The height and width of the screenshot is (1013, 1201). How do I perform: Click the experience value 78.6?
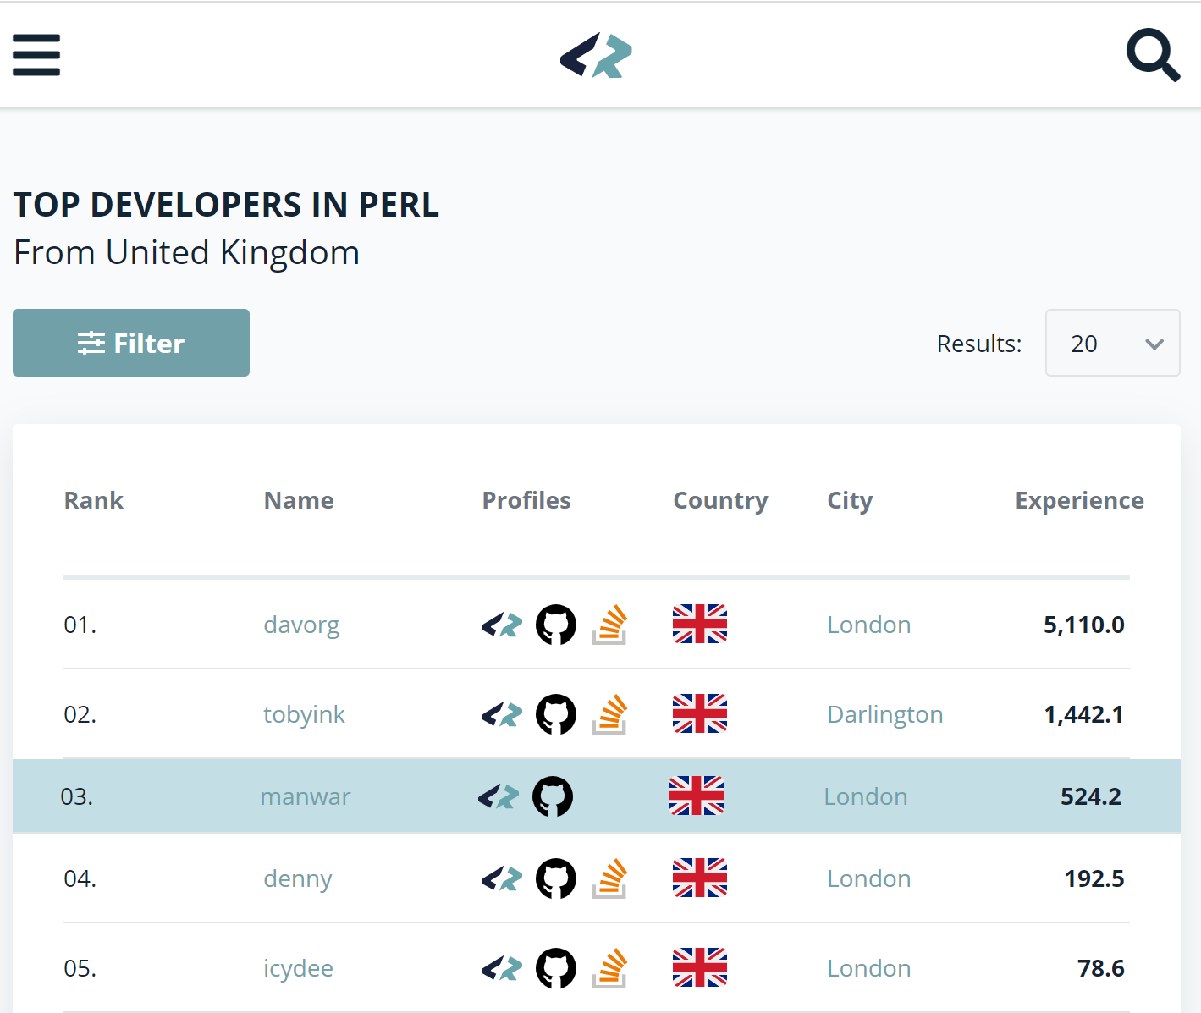tap(1101, 968)
